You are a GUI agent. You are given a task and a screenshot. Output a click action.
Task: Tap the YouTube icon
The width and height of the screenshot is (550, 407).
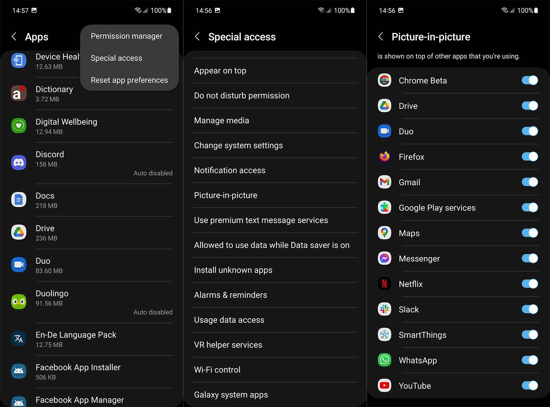(385, 385)
